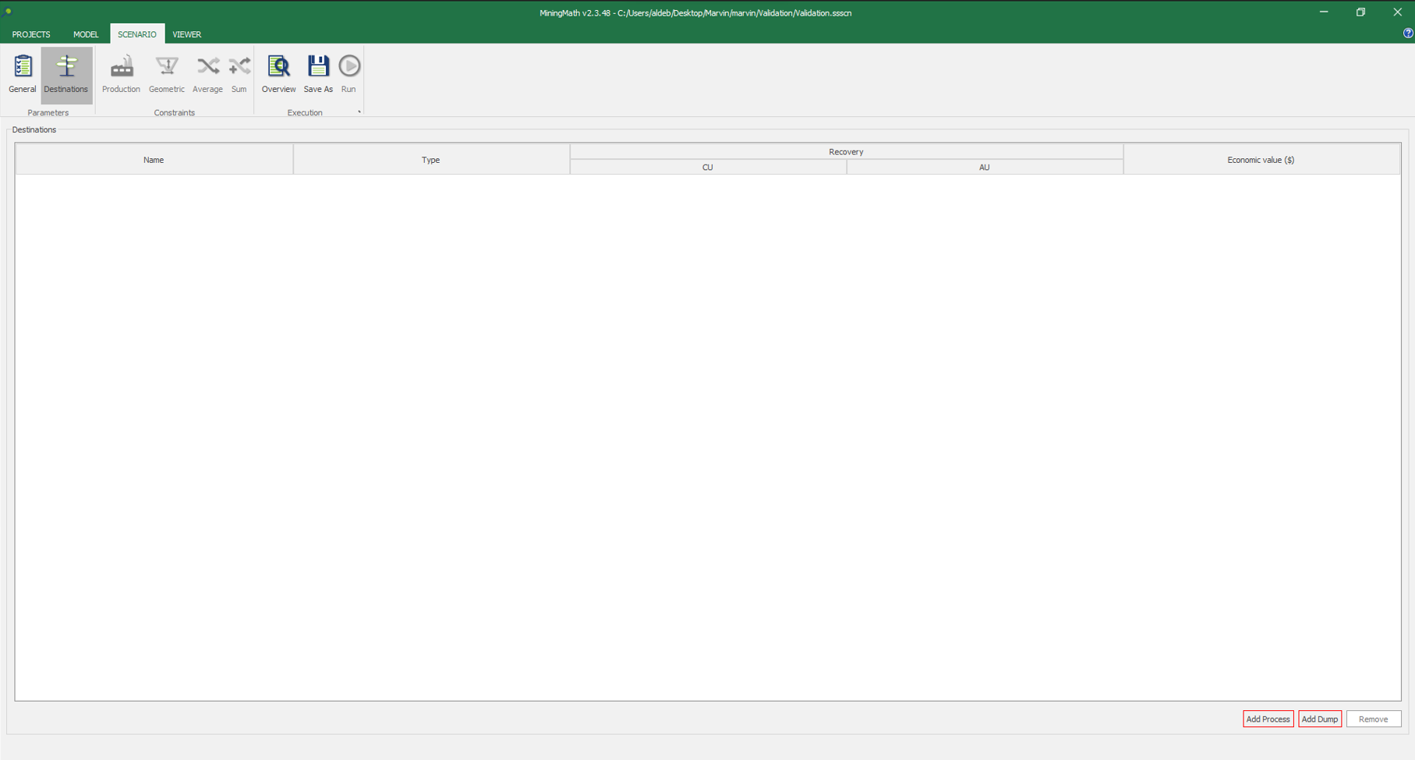Expand the Execution group launcher arrow
The width and height of the screenshot is (1415, 760).
click(x=359, y=112)
